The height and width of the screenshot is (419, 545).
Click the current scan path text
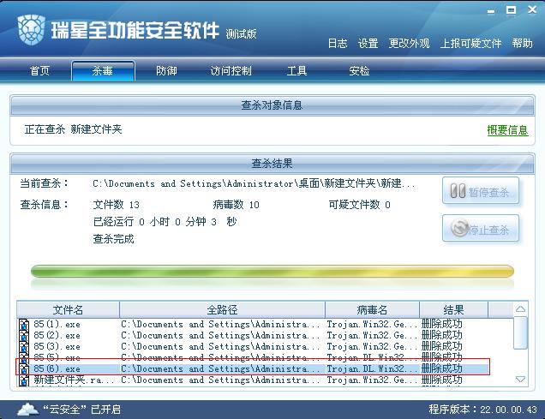[254, 183]
